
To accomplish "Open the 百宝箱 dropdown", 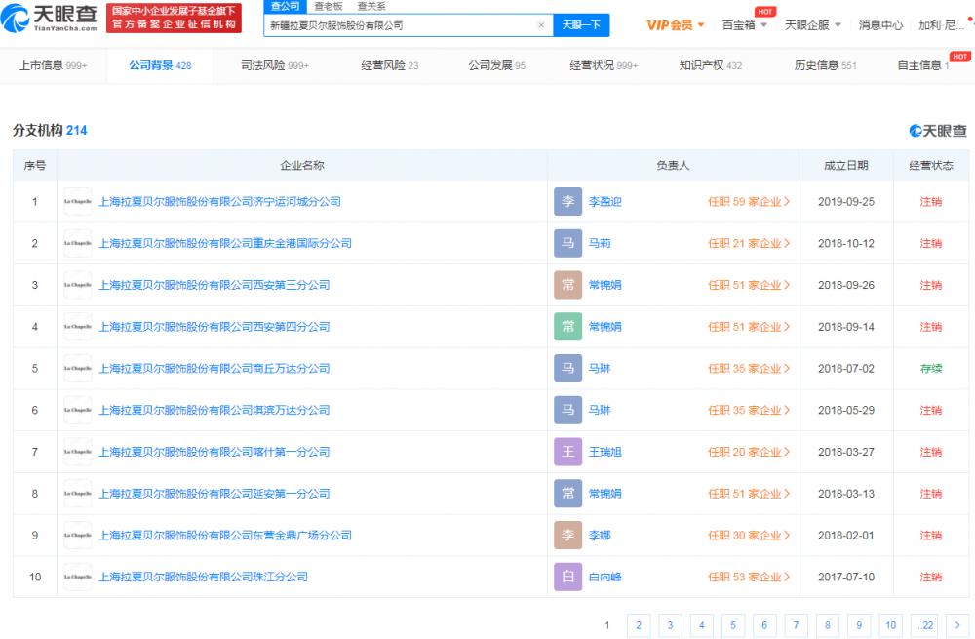I will tap(740, 26).
